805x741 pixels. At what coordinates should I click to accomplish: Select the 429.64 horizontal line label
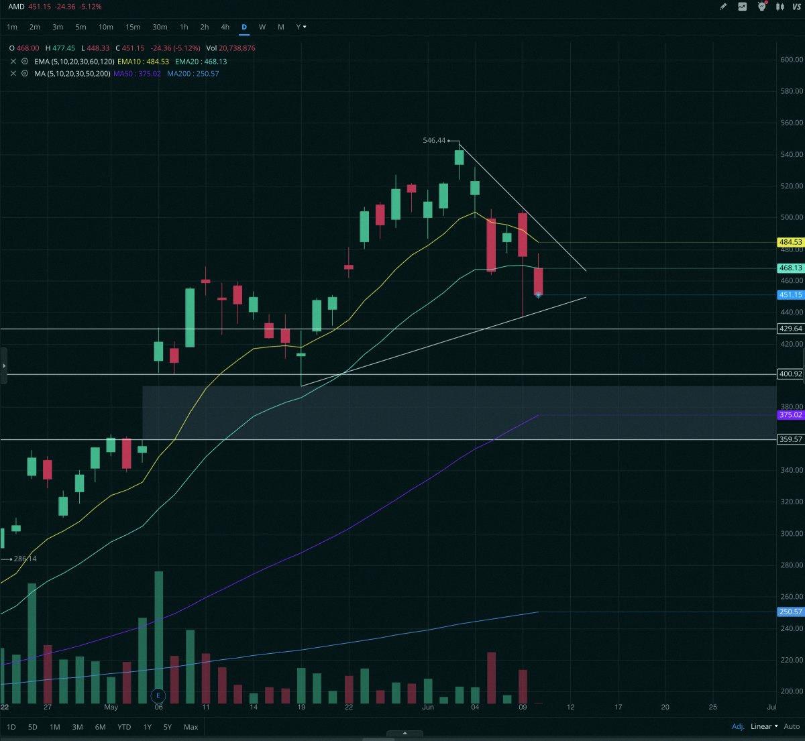pos(790,329)
